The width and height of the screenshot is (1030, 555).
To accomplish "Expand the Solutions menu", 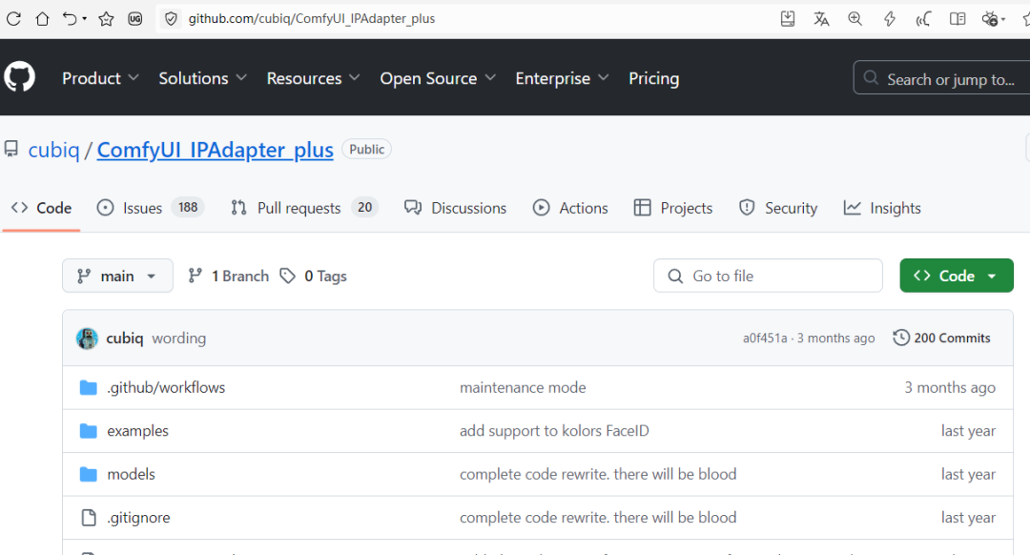I will (x=202, y=78).
